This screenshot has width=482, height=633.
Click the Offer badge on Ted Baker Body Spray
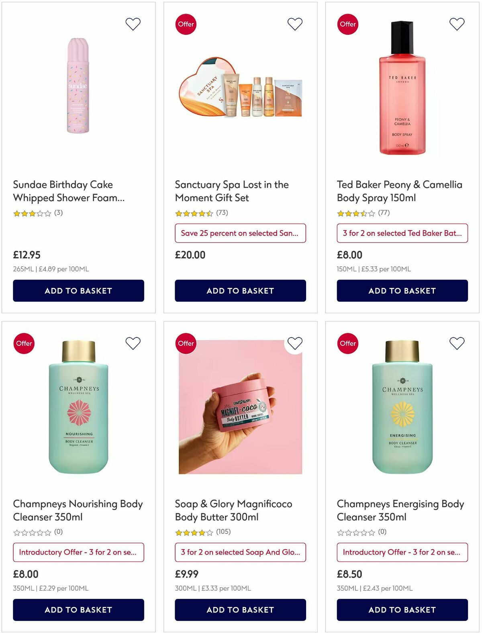347,24
